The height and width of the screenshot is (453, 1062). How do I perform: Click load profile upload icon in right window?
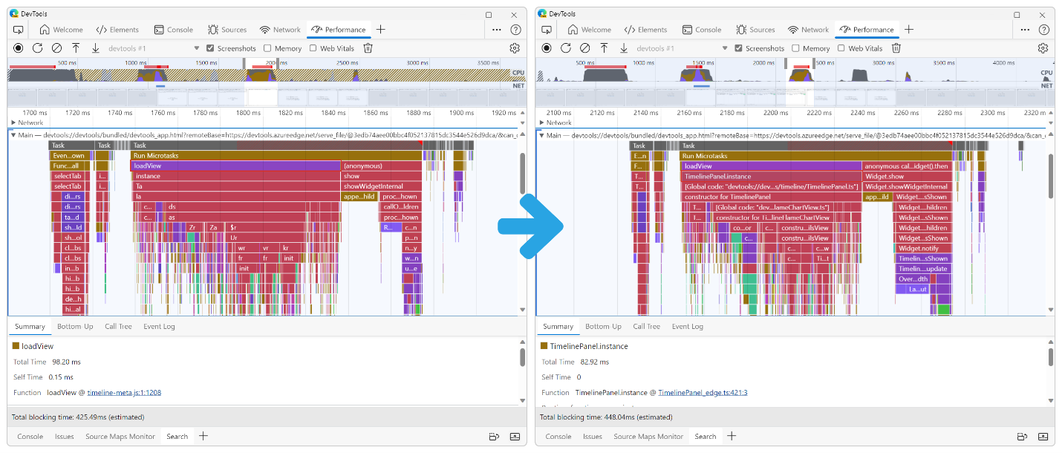(x=604, y=48)
